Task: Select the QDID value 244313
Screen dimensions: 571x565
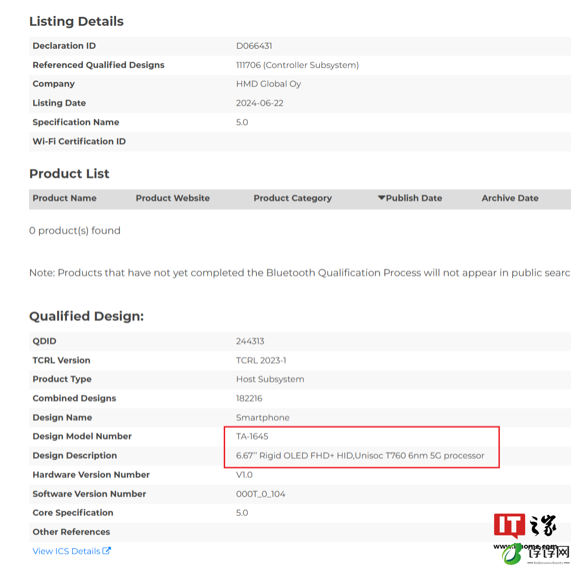Action: click(x=250, y=341)
